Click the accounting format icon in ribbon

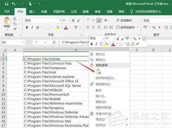click(x=145, y=27)
